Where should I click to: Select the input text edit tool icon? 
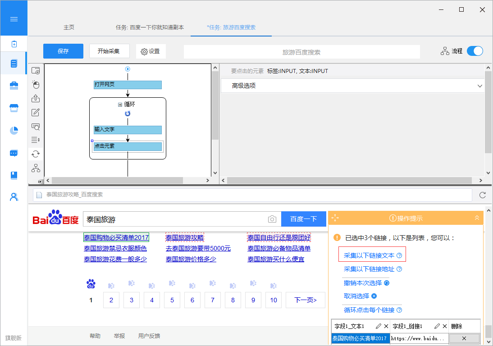(36, 112)
